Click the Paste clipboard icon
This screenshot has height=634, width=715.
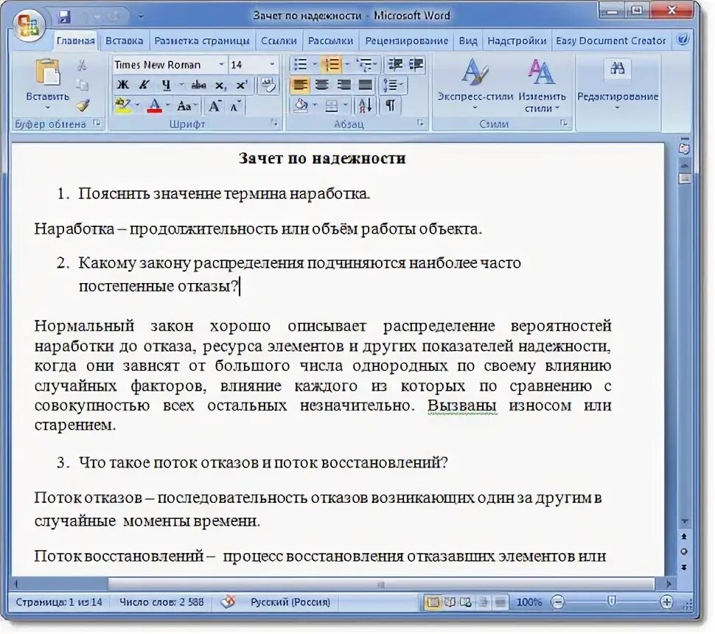47,72
